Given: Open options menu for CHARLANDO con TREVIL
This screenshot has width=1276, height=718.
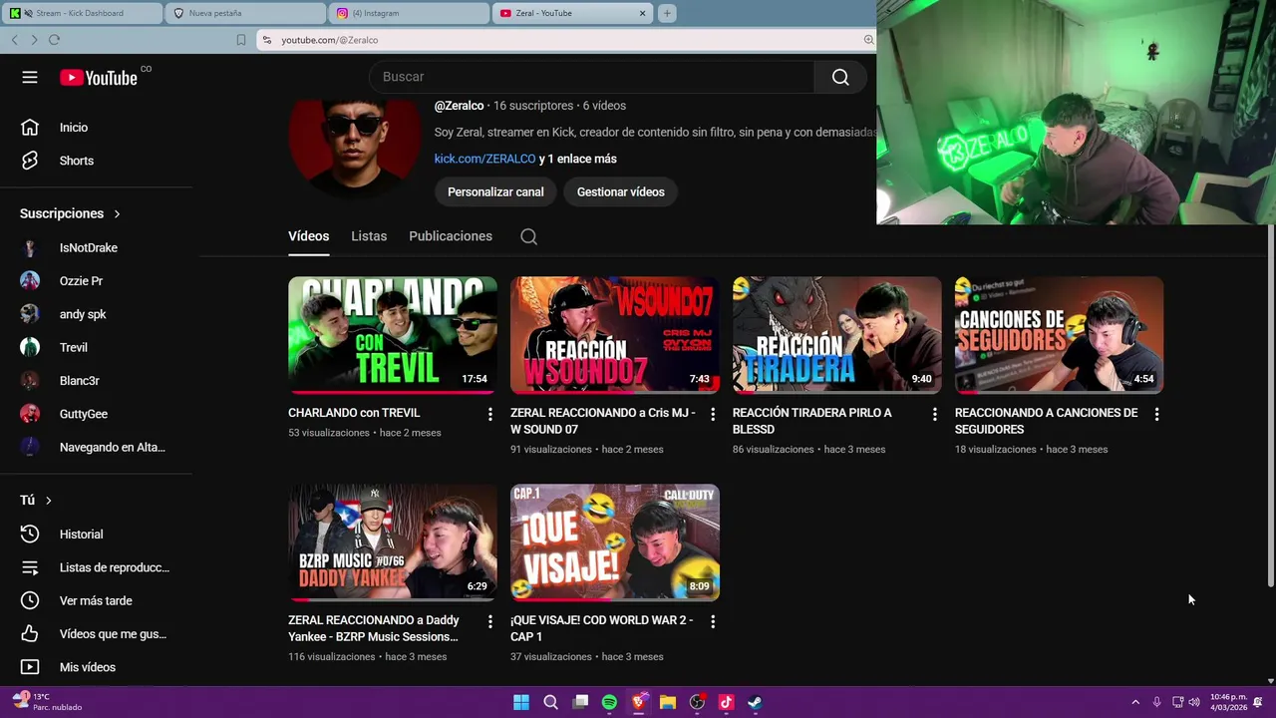Looking at the screenshot, I should coord(489,414).
